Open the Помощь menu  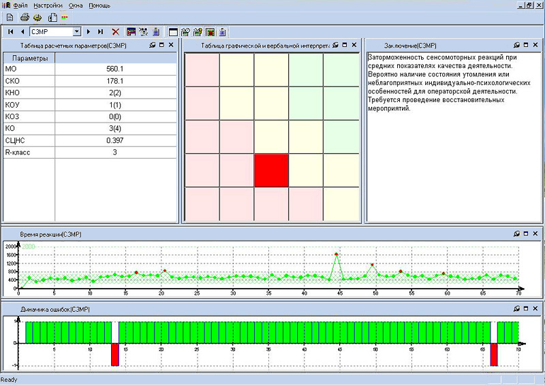point(99,5)
